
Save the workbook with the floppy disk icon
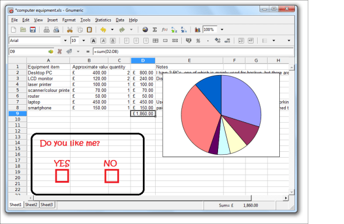click(33, 30)
